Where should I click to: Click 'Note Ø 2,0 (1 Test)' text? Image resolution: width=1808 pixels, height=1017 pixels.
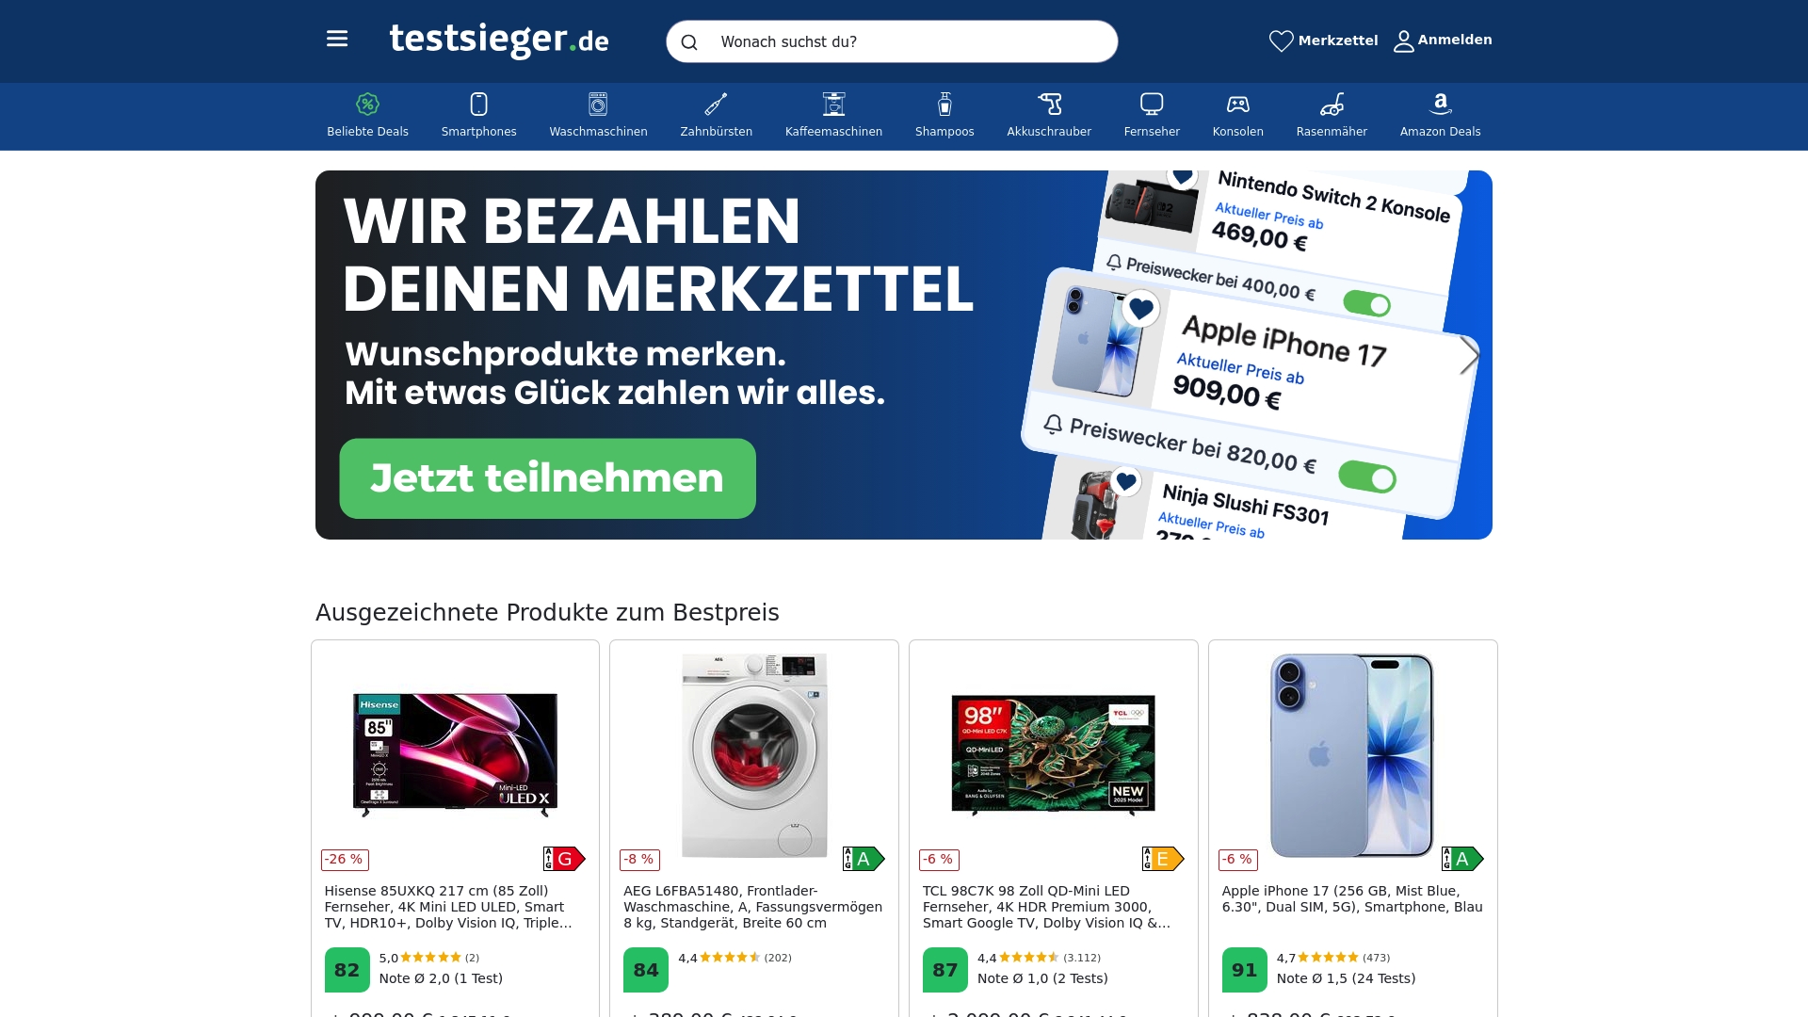pos(441,978)
